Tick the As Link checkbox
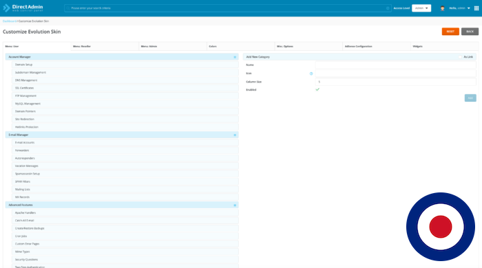This screenshot has height=268, width=482. [460, 57]
